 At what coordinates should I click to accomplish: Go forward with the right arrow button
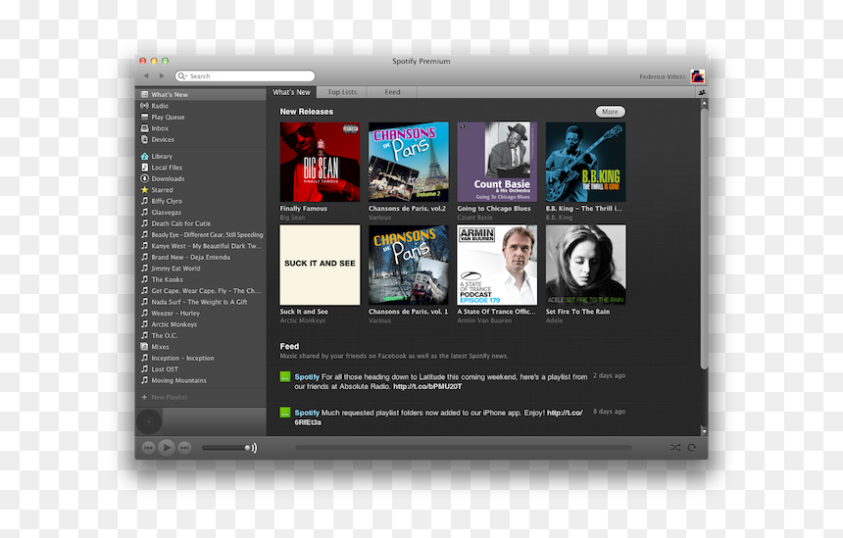(x=162, y=75)
